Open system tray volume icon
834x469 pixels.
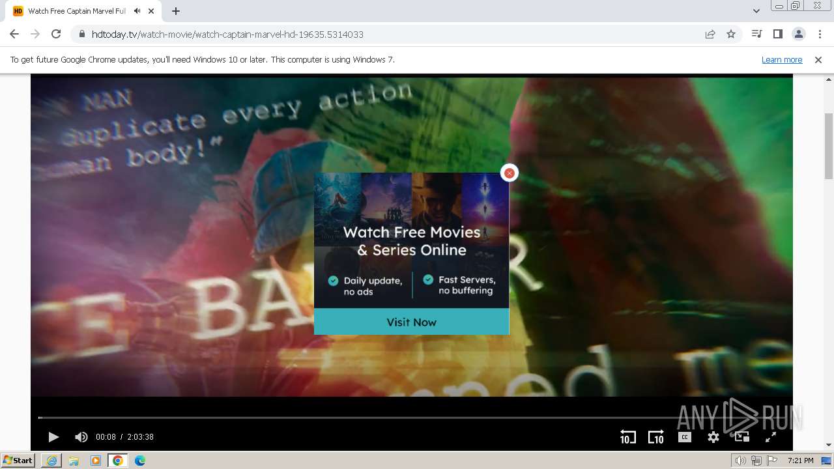pyautogui.click(x=741, y=461)
